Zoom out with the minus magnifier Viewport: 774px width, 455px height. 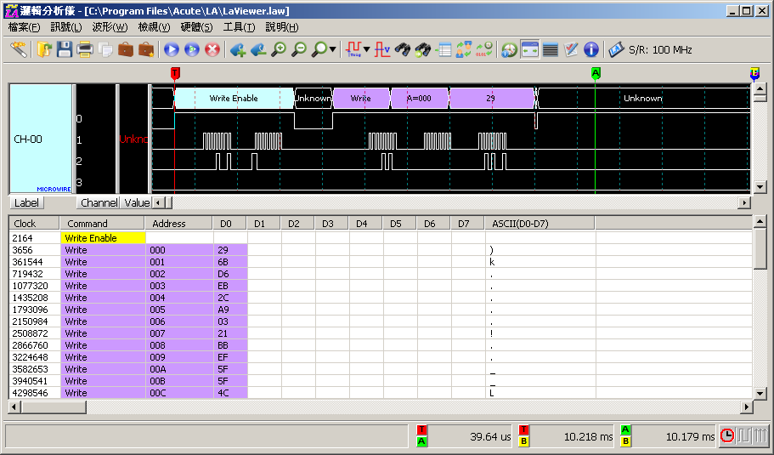click(x=299, y=49)
